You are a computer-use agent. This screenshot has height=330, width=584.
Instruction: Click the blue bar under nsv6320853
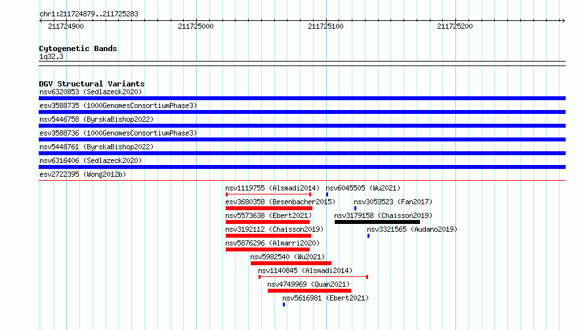[302, 98]
